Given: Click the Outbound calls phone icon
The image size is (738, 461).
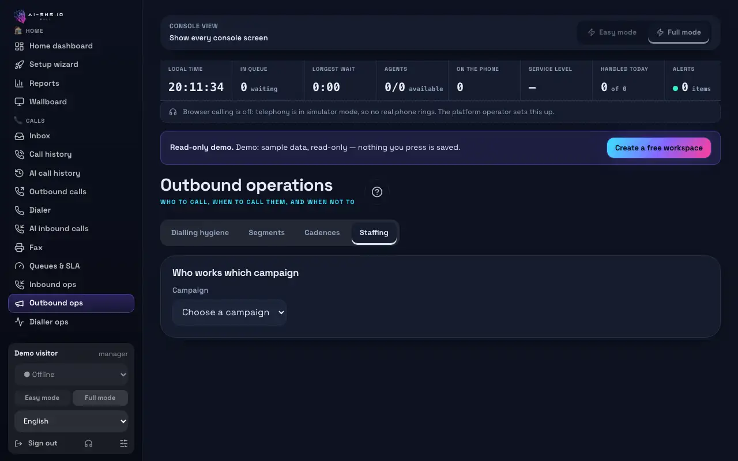Looking at the screenshot, I should [19, 192].
